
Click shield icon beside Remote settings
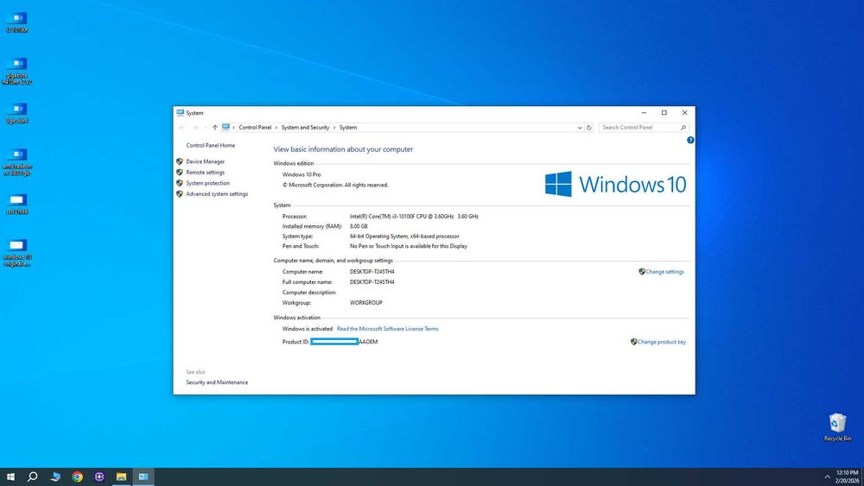(x=180, y=173)
